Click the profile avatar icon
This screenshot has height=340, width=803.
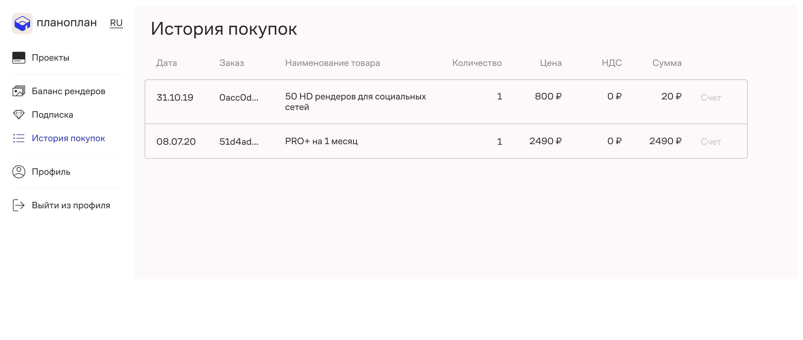click(19, 172)
